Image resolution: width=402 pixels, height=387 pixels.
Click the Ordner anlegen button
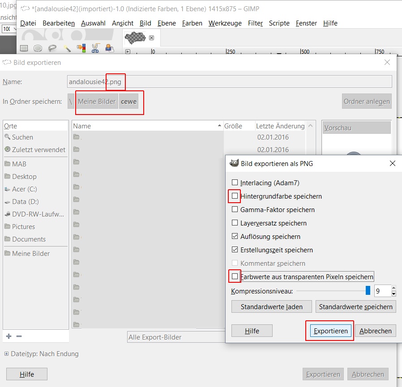coord(367,102)
